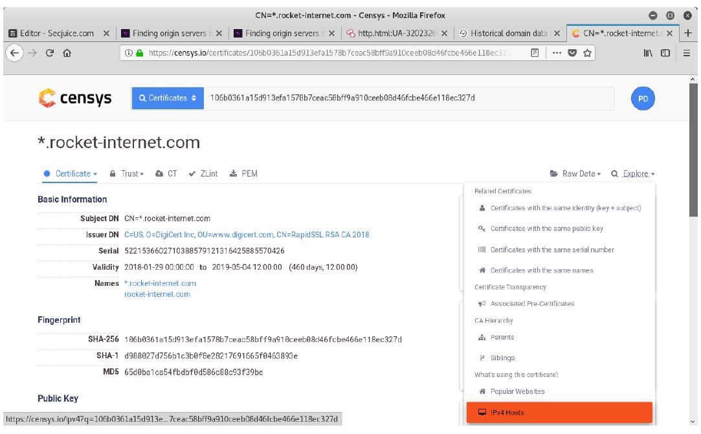
Task: Toggle the Explore dropdown menu
Action: [x=633, y=173]
